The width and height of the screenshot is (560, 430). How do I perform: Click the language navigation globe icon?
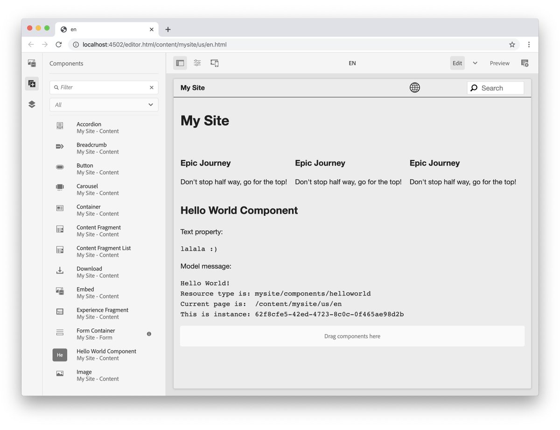coord(414,88)
